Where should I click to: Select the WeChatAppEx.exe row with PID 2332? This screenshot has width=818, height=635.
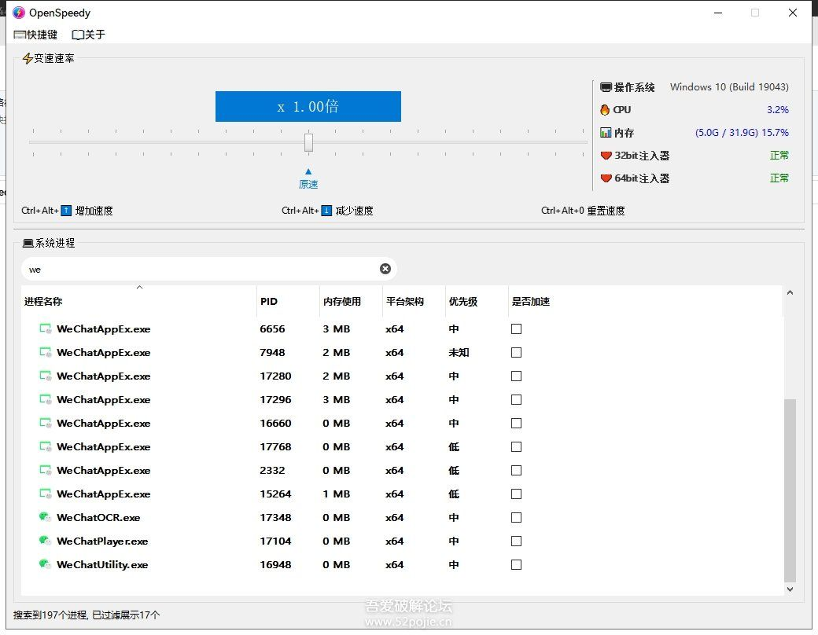coord(402,470)
